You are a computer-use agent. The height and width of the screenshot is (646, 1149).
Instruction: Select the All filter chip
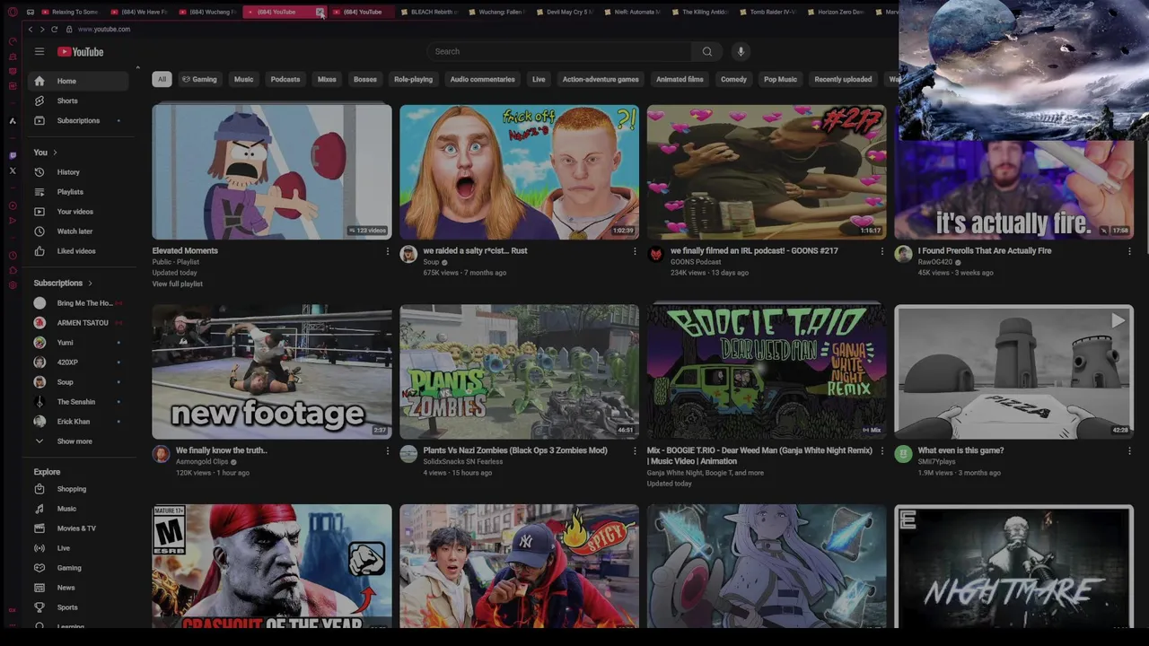pos(162,79)
